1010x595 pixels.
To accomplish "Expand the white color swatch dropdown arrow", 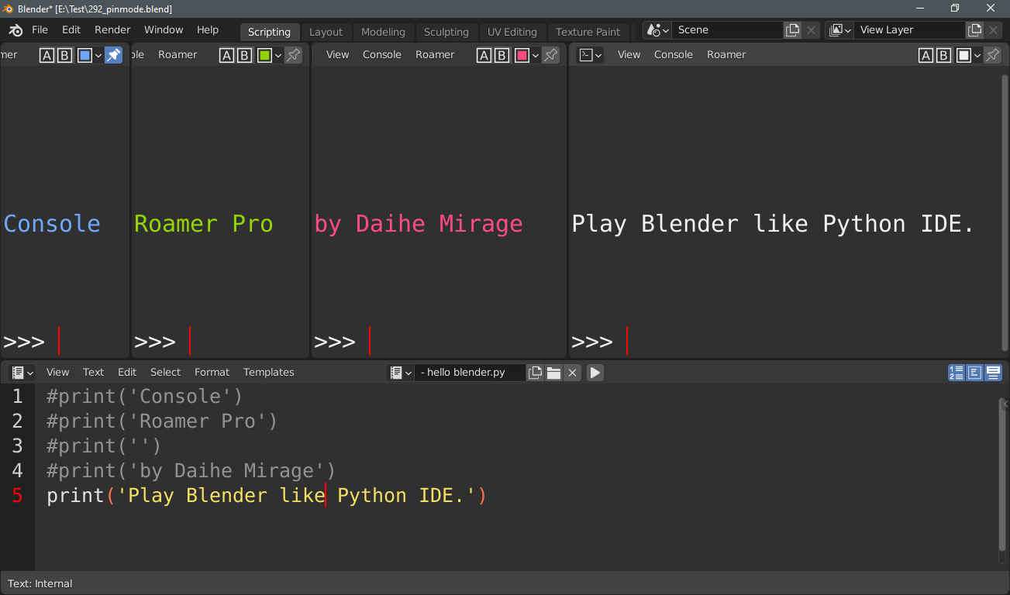I will (977, 56).
